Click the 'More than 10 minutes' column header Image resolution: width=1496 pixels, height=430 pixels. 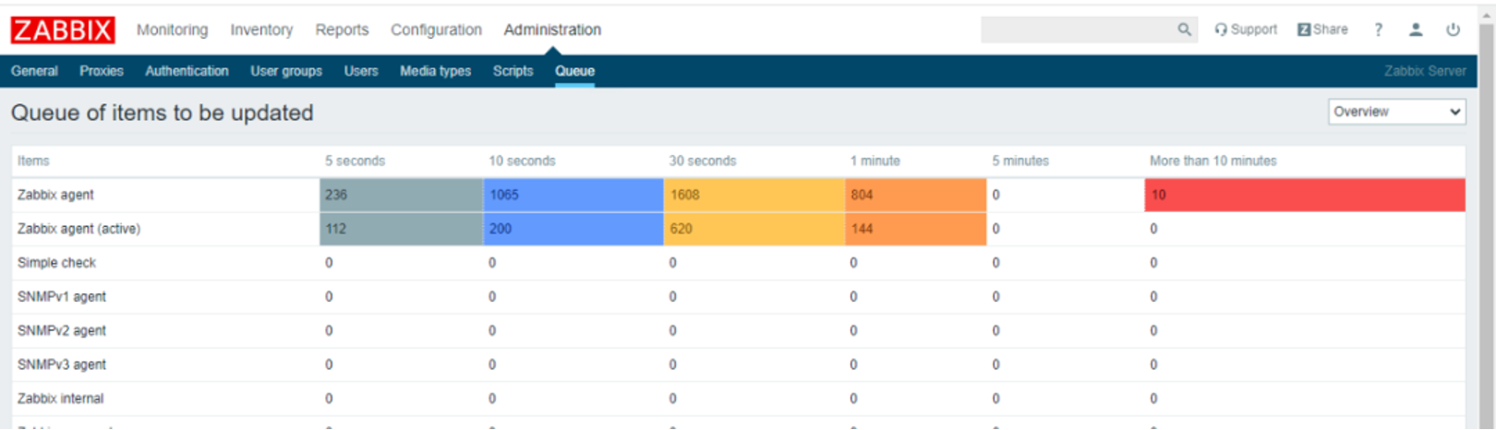pos(1212,161)
